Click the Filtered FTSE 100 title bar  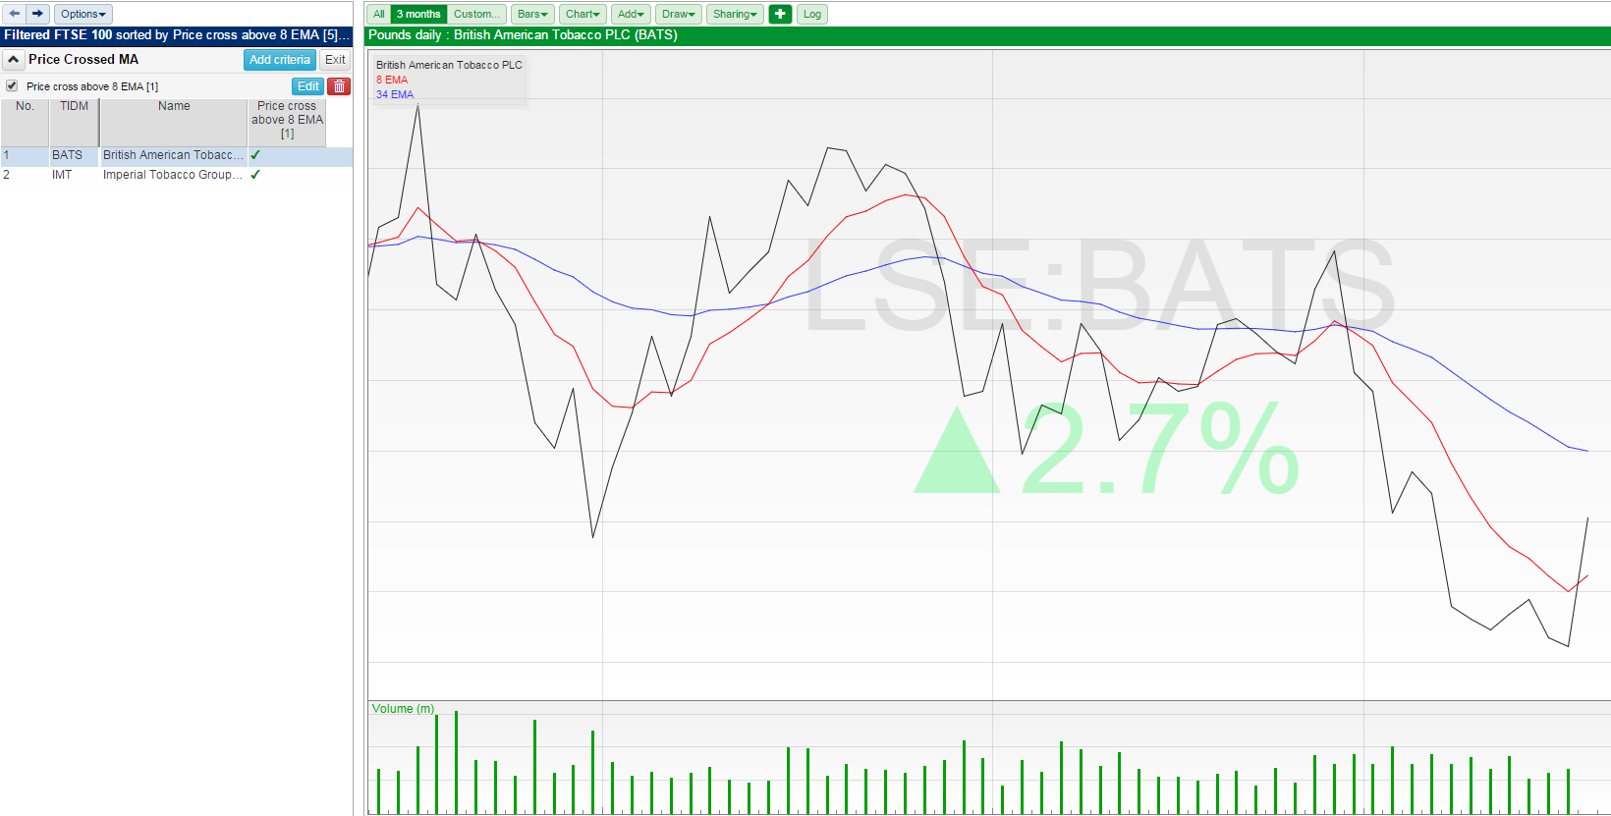point(177,35)
